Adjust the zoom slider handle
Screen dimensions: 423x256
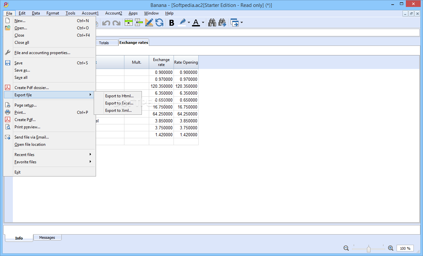[x=369, y=249]
